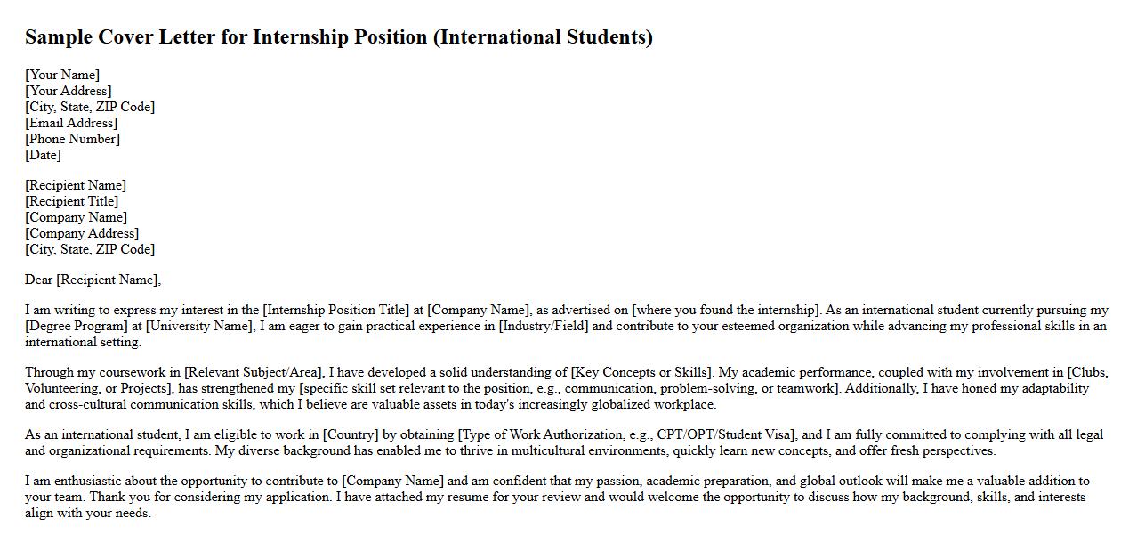
Task: Click the Dear [Recipient Name] salutation
Action: coord(93,280)
